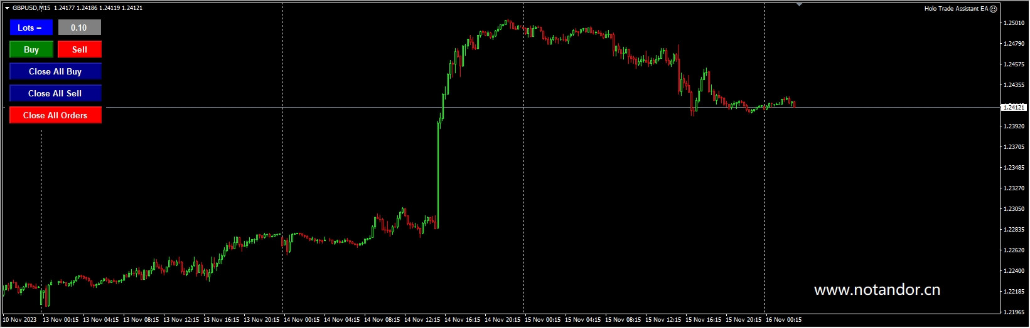Click the 15 Nov 12:15 time label
Image resolution: width=1030 pixels, height=328 pixels.
click(663, 320)
